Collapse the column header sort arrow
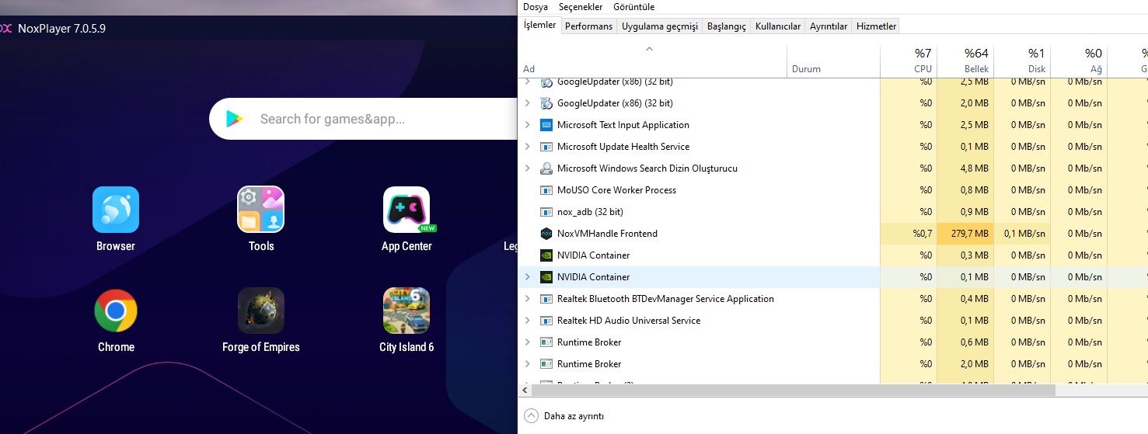The width and height of the screenshot is (1148, 434). coord(650,49)
